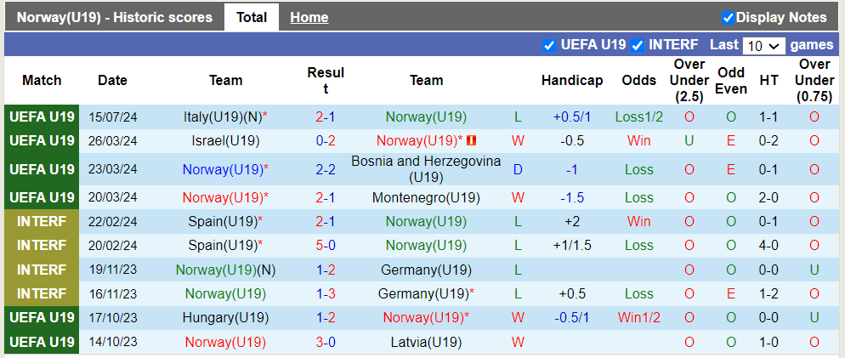Click the UEFA U19 label on 15/07/24 row

click(42, 117)
